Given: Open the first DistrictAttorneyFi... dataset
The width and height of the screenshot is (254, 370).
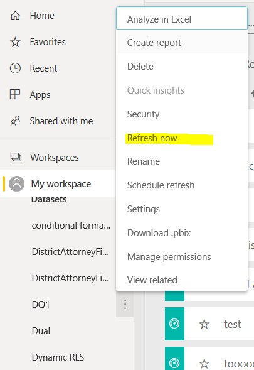Looking at the screenshot, I should pos(70,252).
